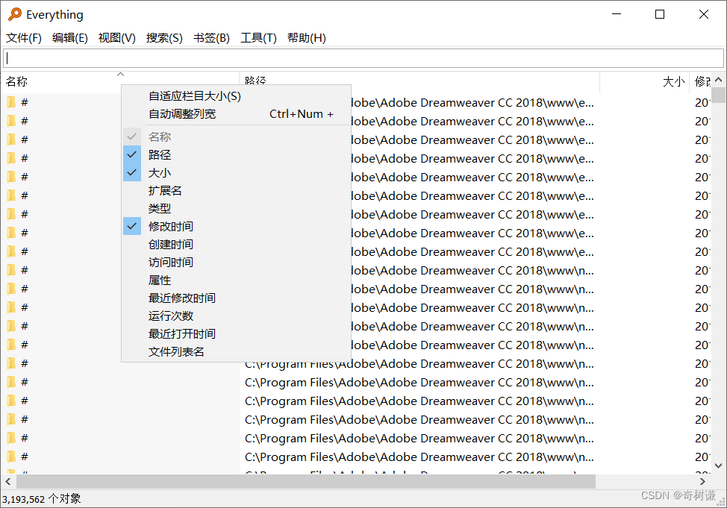Uncheck the 大小 column option

pyautogui.click(x=236, y=172)
